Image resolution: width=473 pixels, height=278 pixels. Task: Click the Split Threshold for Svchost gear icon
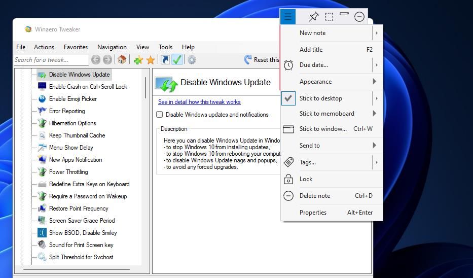(42, 257)
